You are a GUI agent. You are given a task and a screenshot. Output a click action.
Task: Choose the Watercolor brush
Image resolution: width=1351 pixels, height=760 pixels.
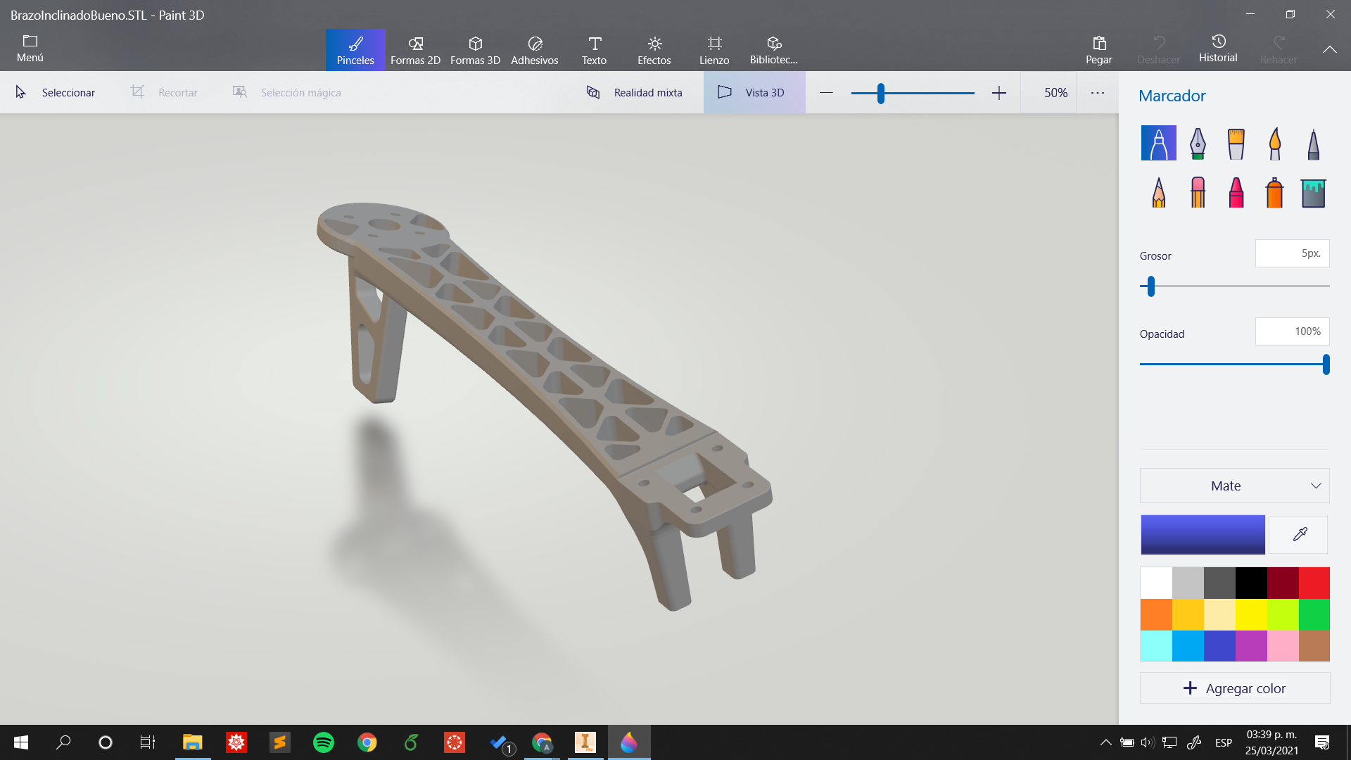click(1274, 144)
